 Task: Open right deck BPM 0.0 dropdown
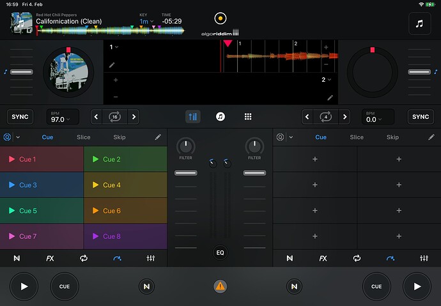coord(378,117)
